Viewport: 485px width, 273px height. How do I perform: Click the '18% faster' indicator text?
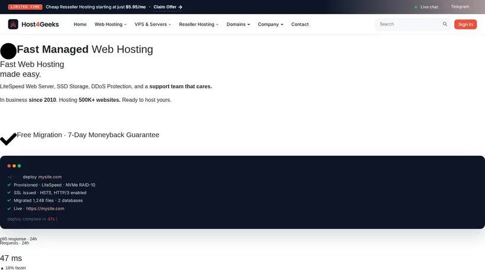(13, 268)
